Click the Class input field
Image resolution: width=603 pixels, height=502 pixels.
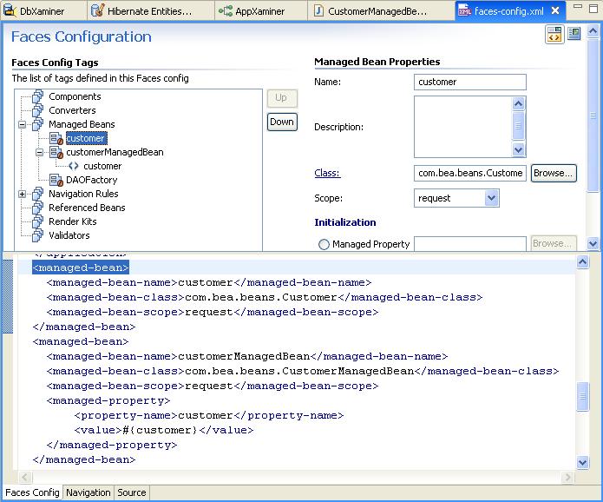[x=470, y=173]
